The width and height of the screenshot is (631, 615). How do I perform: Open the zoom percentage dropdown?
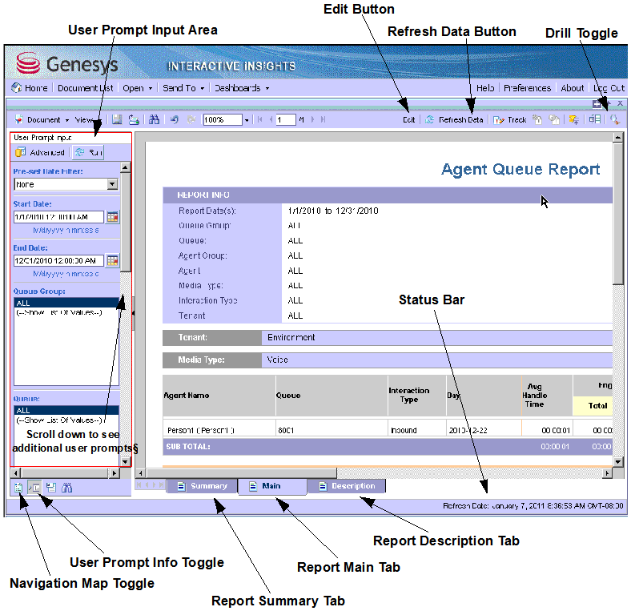tap(247, 119)
